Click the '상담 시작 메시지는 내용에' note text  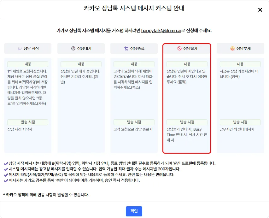pos(112,163)
